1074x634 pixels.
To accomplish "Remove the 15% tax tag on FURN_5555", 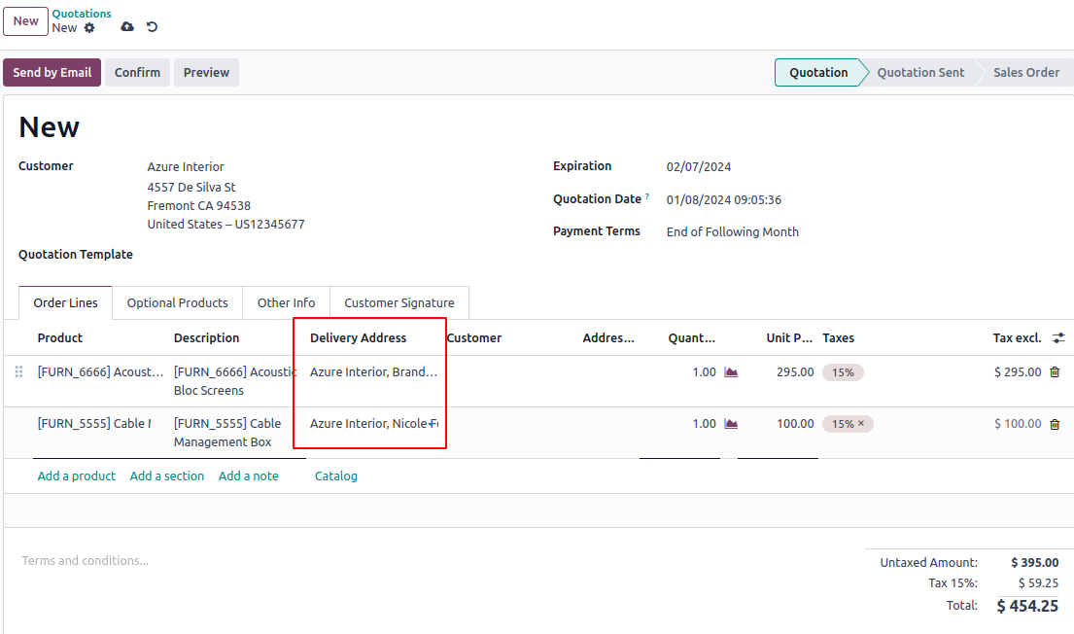I will (x=861, y=424).
